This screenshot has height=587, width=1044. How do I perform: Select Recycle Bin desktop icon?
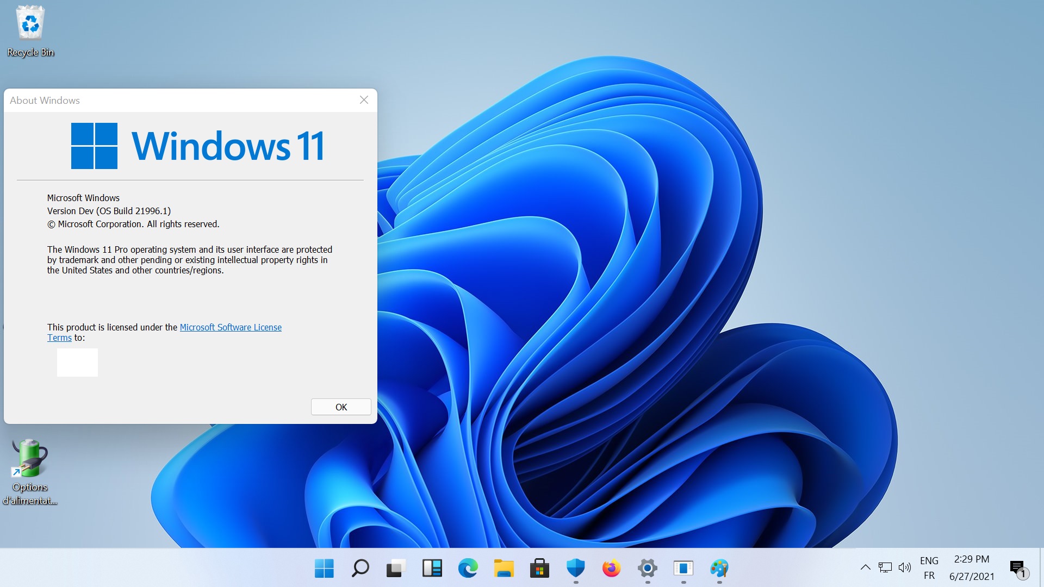click(30, 31)
